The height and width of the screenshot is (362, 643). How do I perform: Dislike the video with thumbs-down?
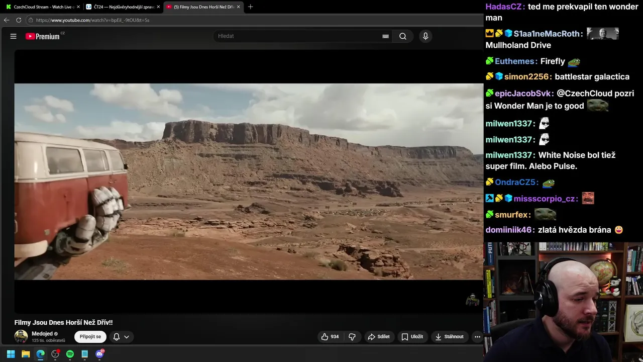click(352, 337)
